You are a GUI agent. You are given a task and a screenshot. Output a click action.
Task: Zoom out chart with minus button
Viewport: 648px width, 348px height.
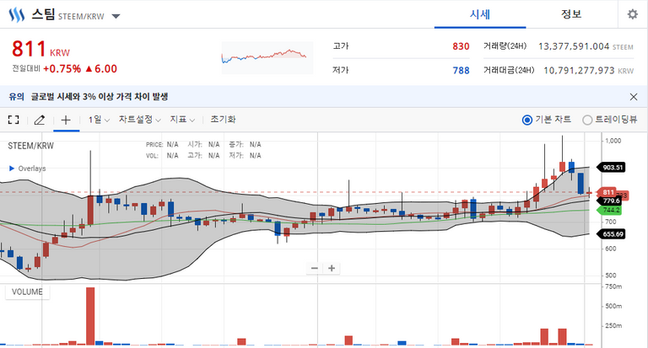coord(315,268)
